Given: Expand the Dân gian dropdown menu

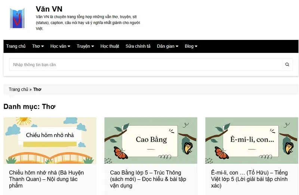Looking at the screenshot, I should click(167, 46).
